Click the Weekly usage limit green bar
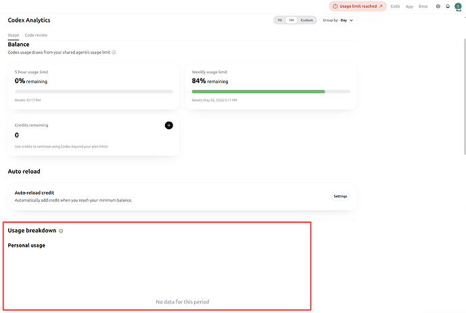 click(x=258, y=92)
